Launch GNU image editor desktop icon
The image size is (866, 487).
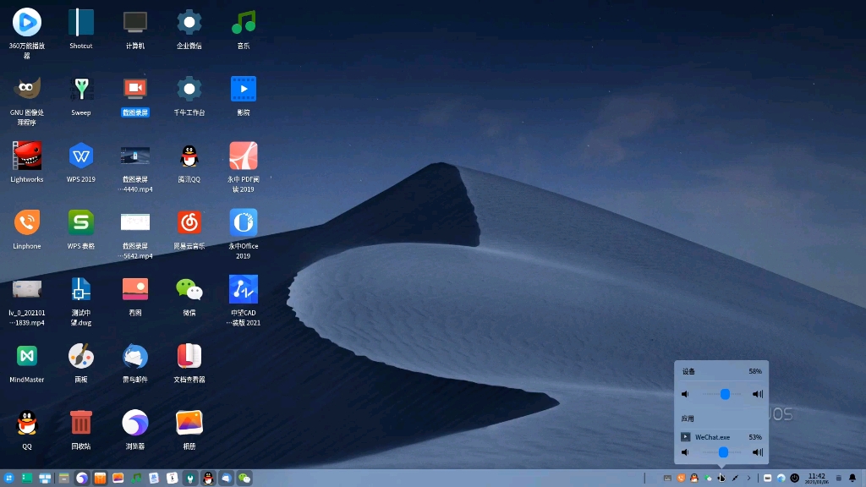coord(27,89)
